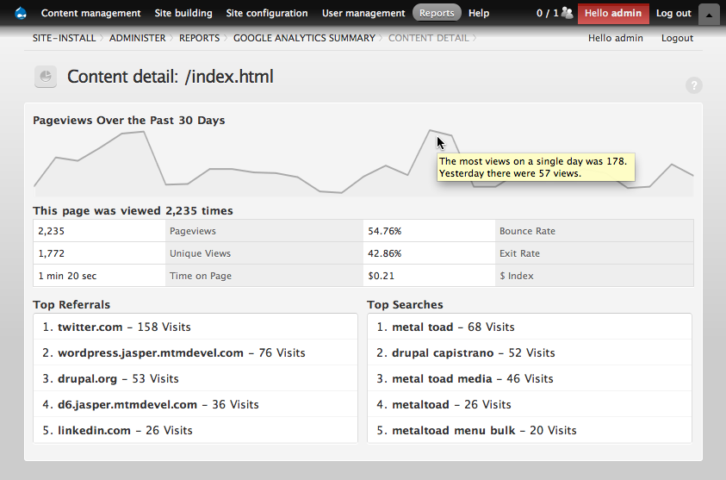Click the logged-in users count icon

tap(567, 13)
